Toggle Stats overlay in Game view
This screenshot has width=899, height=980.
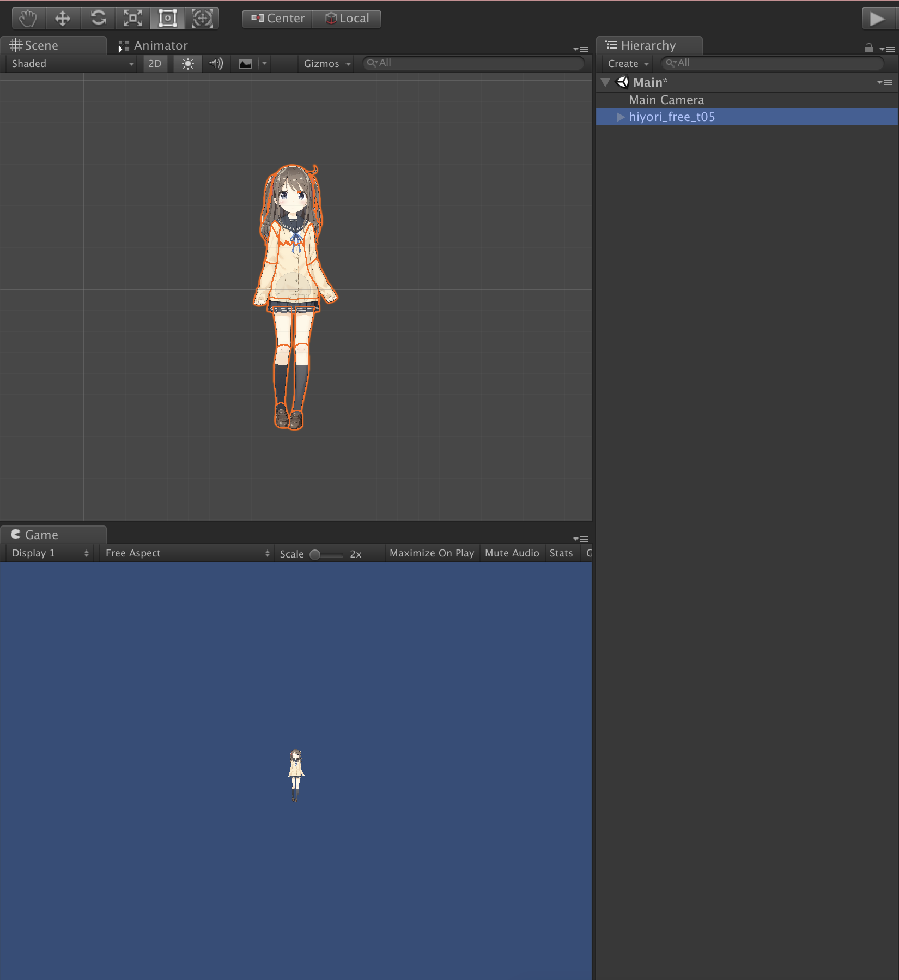coord(561,553)
